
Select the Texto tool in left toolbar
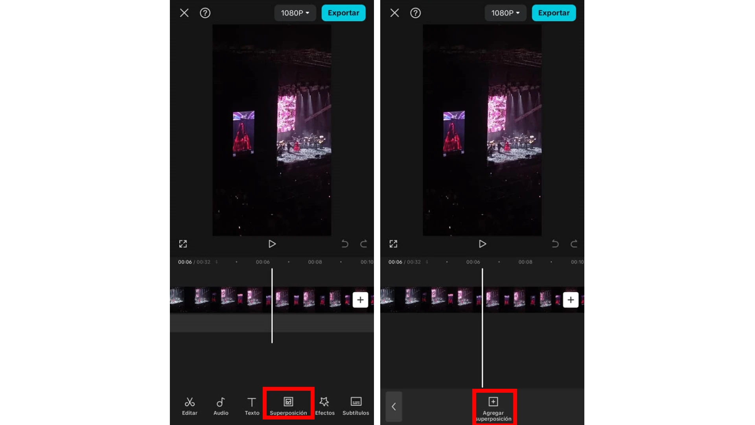point(252,406)
